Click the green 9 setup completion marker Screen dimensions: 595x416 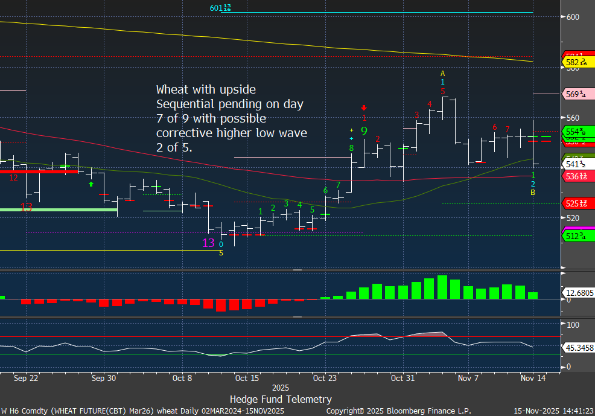364,131
